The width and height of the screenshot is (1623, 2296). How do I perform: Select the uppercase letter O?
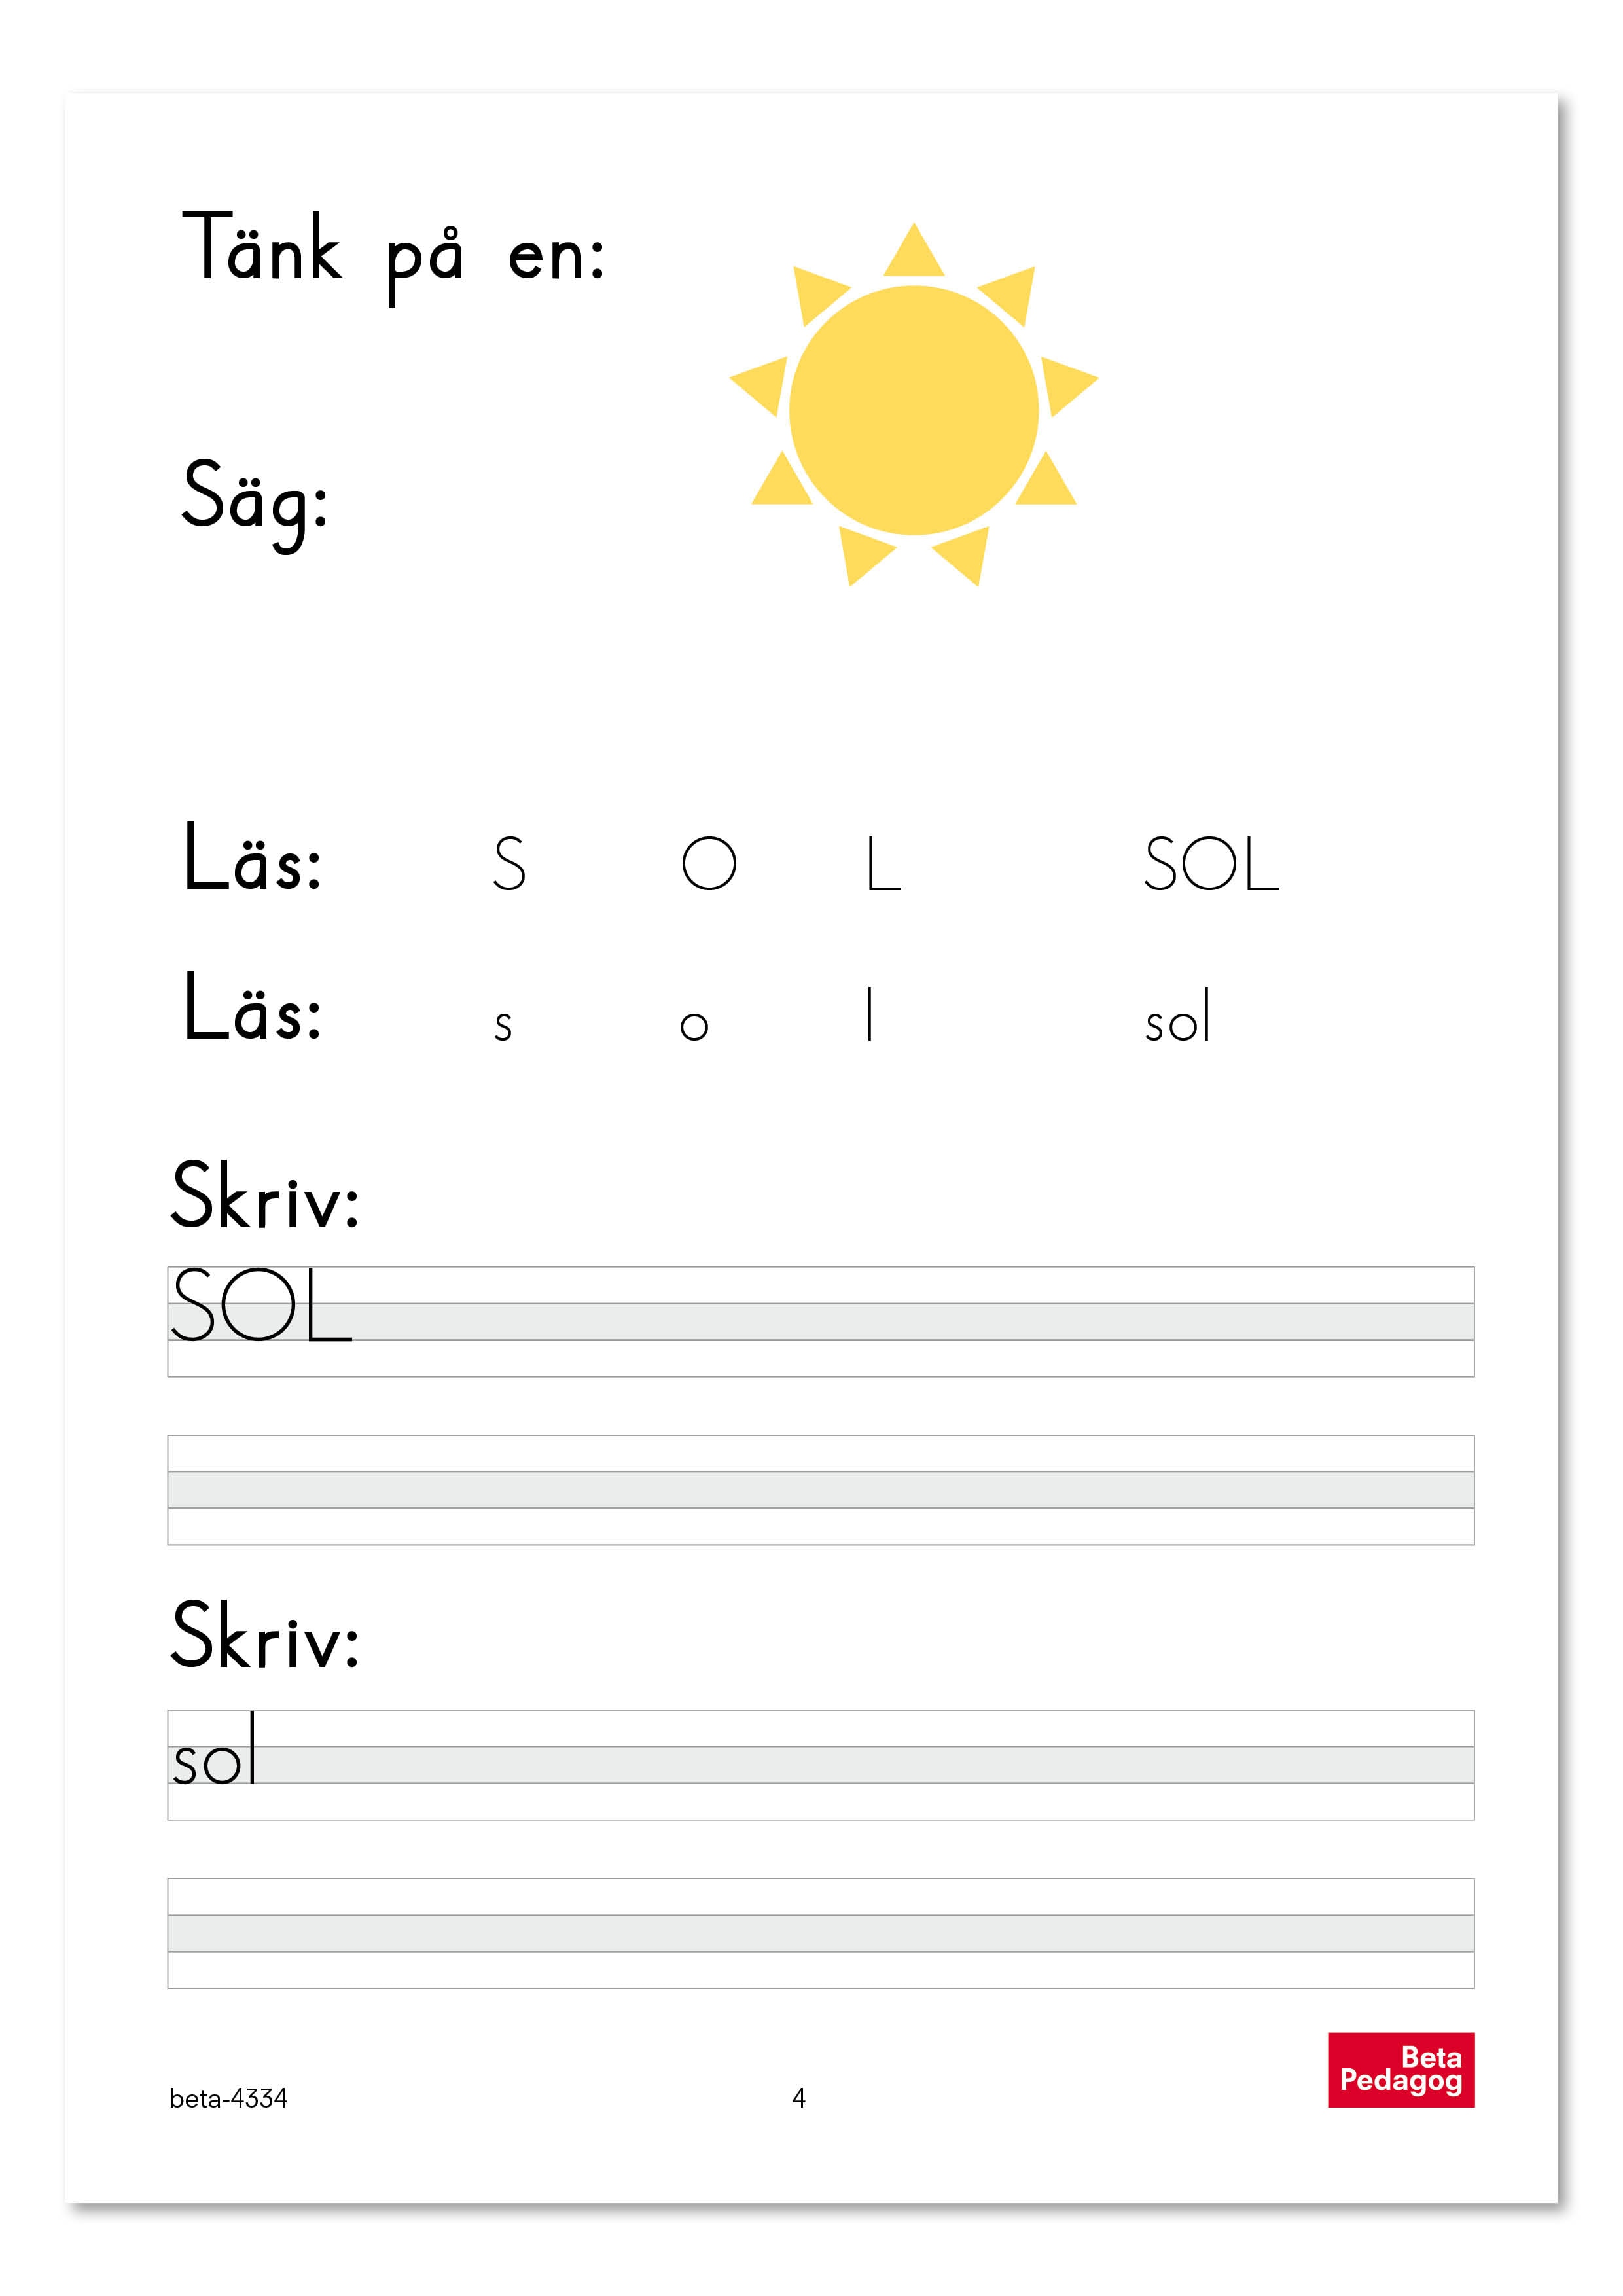(x=709, y=864)
